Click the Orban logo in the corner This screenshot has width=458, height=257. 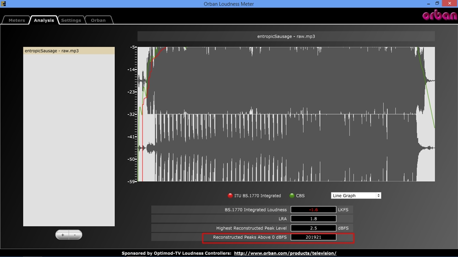click(439, 15)
